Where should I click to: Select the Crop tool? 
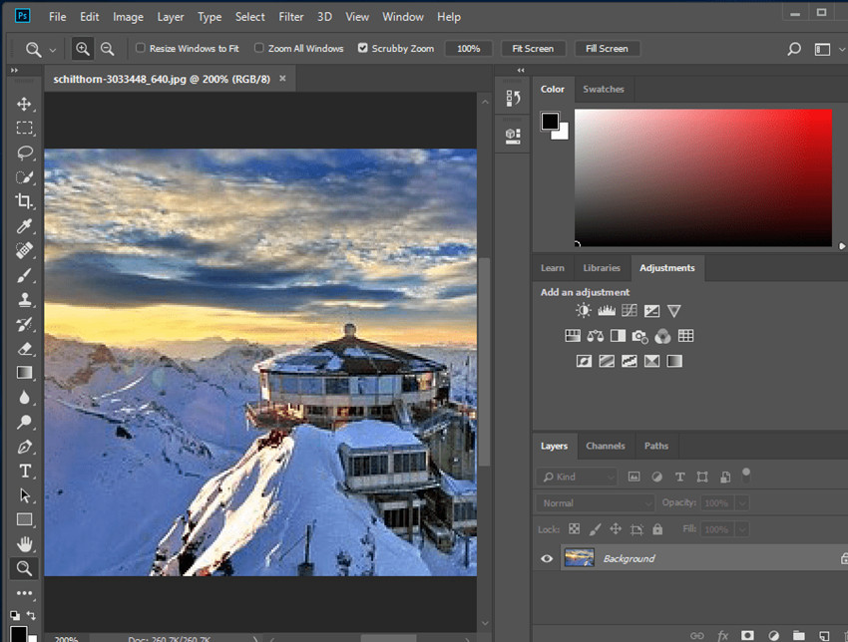point(25,201)
